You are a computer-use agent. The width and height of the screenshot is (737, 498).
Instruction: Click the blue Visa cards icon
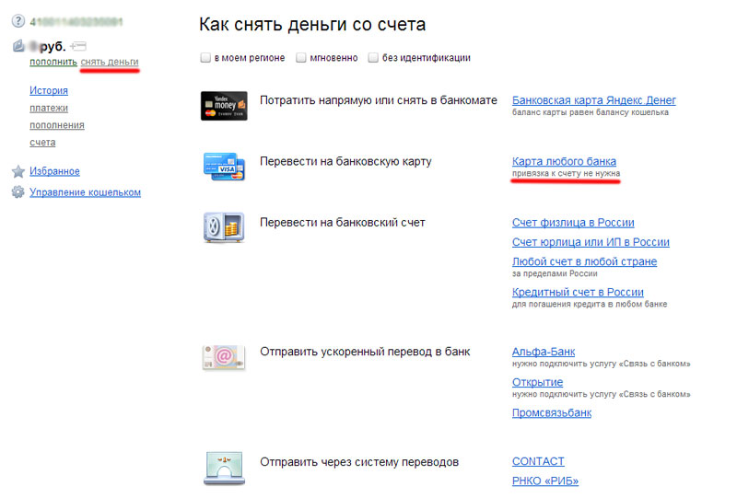pyautogui.click(x=224, y=167)
